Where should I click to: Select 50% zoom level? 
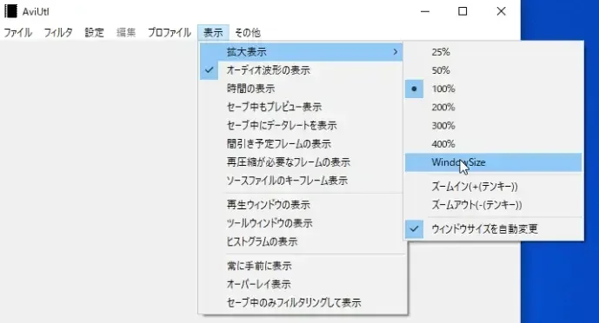[493, 70]
